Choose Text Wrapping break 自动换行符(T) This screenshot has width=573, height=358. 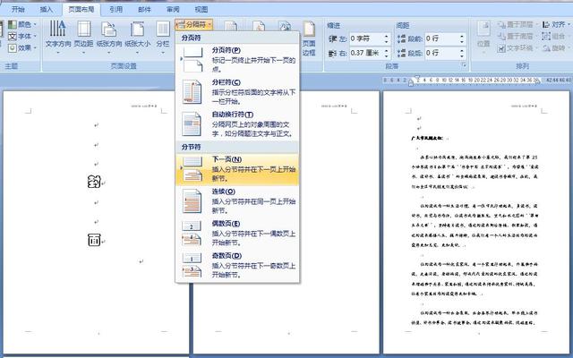click(x=237, y=124)
